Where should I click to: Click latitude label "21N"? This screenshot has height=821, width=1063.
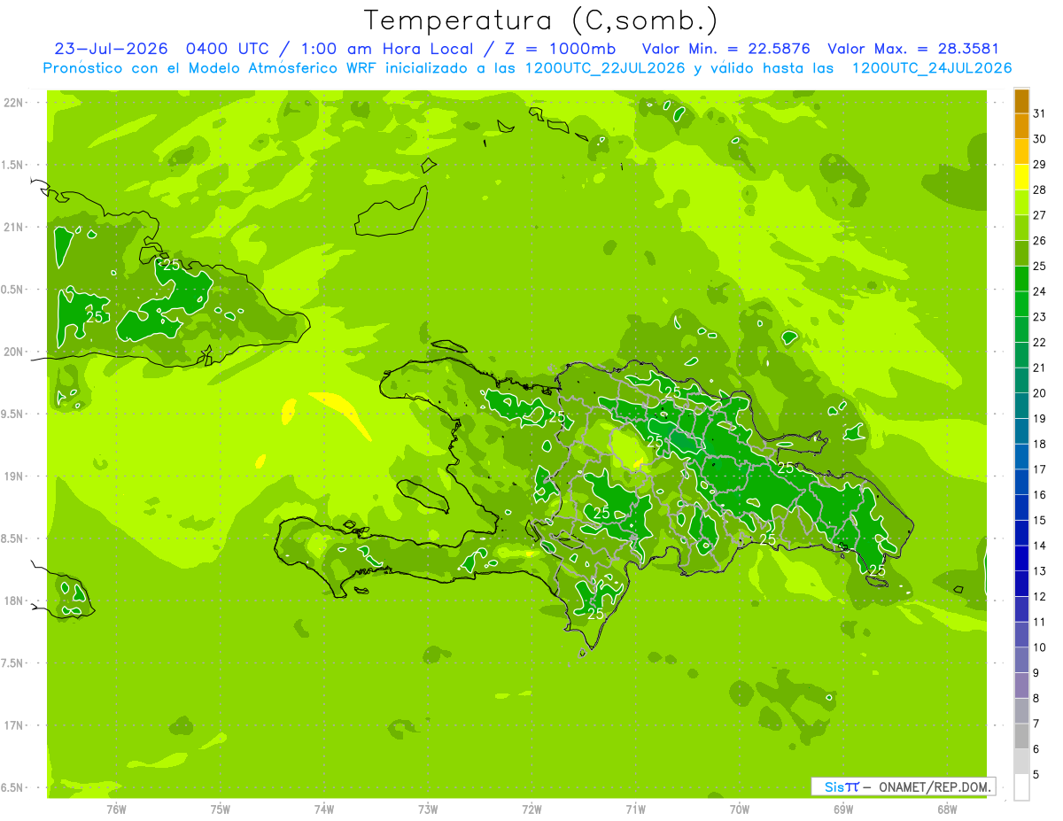click(x=14, y=227)
